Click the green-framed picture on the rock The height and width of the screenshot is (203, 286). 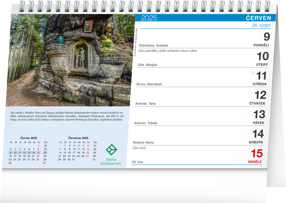[61, 39]
